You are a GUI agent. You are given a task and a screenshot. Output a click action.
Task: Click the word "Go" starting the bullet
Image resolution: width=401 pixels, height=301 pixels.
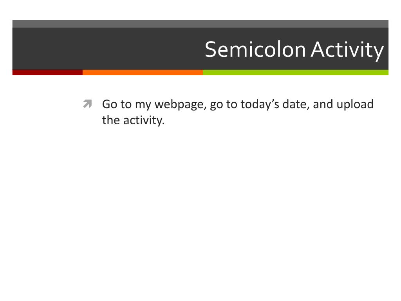[108, 105]
